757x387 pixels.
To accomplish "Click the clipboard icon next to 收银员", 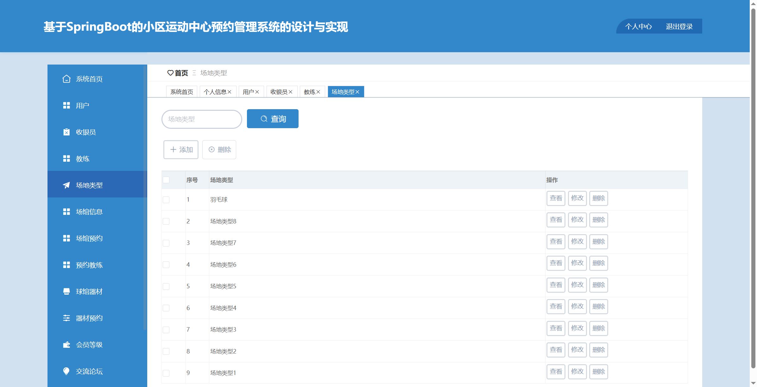I will coord(66,132).
